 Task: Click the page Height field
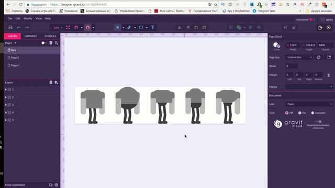pos(309,45)
